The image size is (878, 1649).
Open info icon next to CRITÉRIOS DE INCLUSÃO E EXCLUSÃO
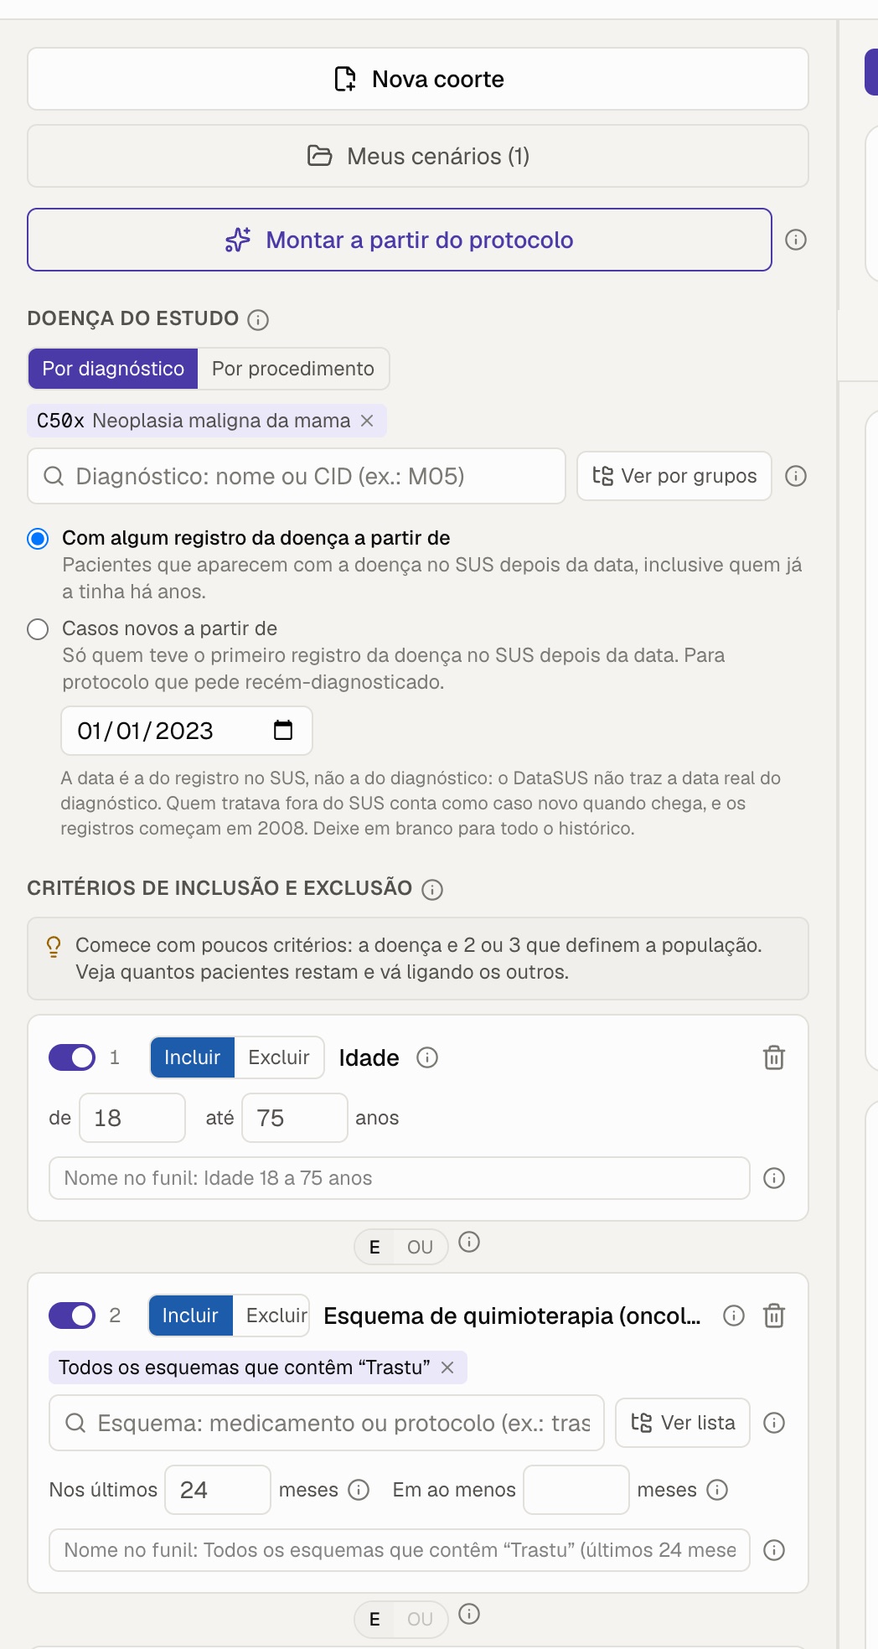[x=432, y=889]
